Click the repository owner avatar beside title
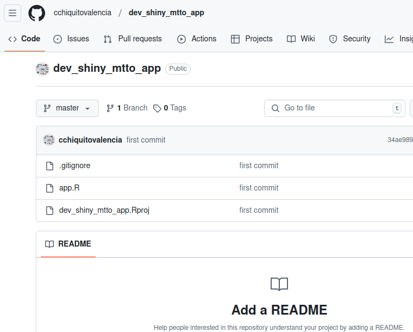 click(42, 69)
